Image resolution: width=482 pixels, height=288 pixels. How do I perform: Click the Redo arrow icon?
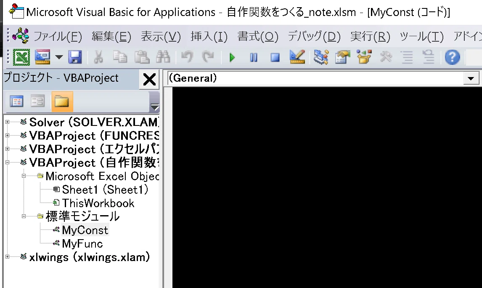point(208,57)
